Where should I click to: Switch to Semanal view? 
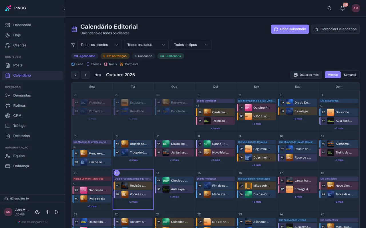click(x=350, y=75)
